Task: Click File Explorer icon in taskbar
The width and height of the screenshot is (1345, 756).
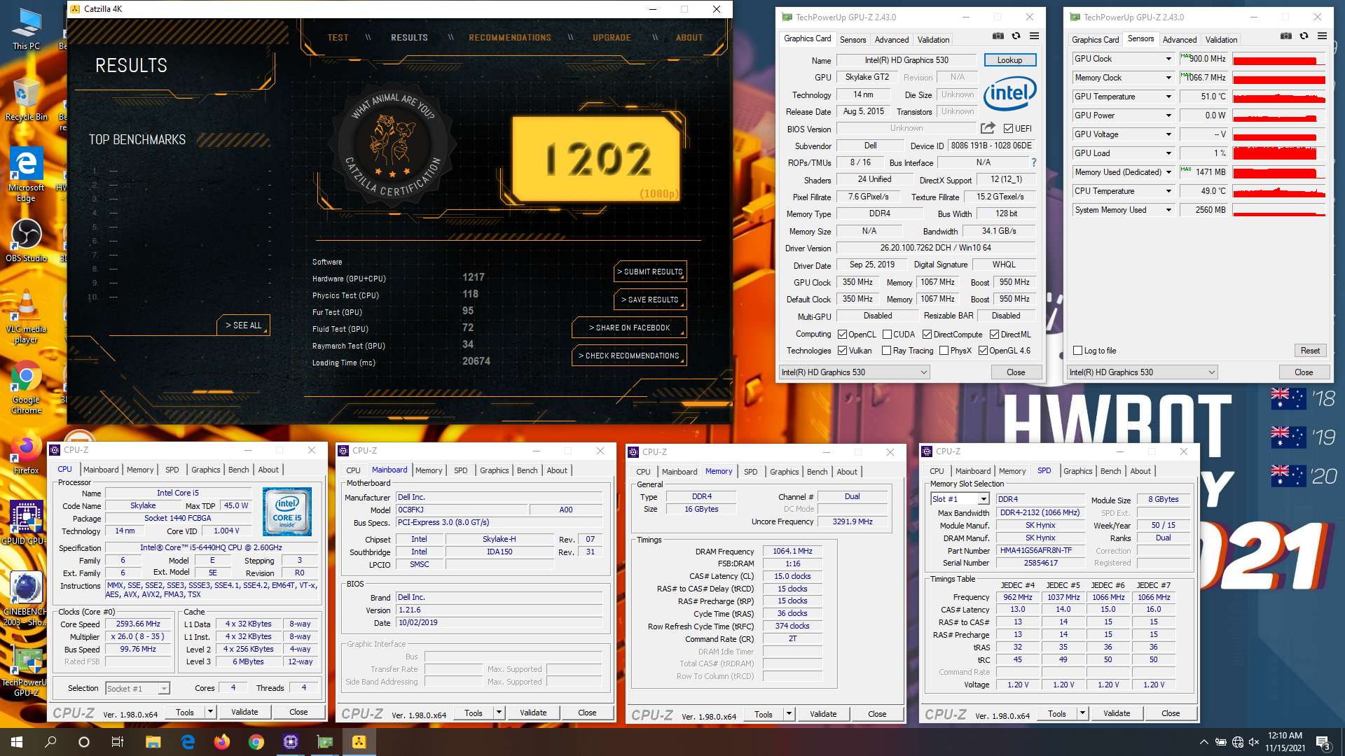Action: (x=153, y=742)
